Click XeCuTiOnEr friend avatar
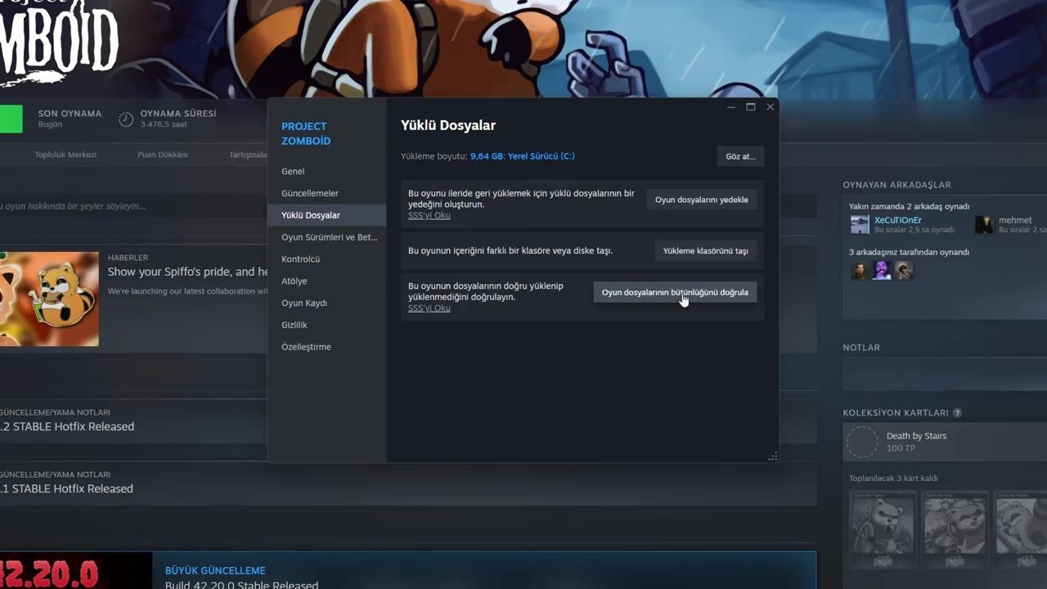This screenshot has width=1047, height=589. tap(860, 225)
